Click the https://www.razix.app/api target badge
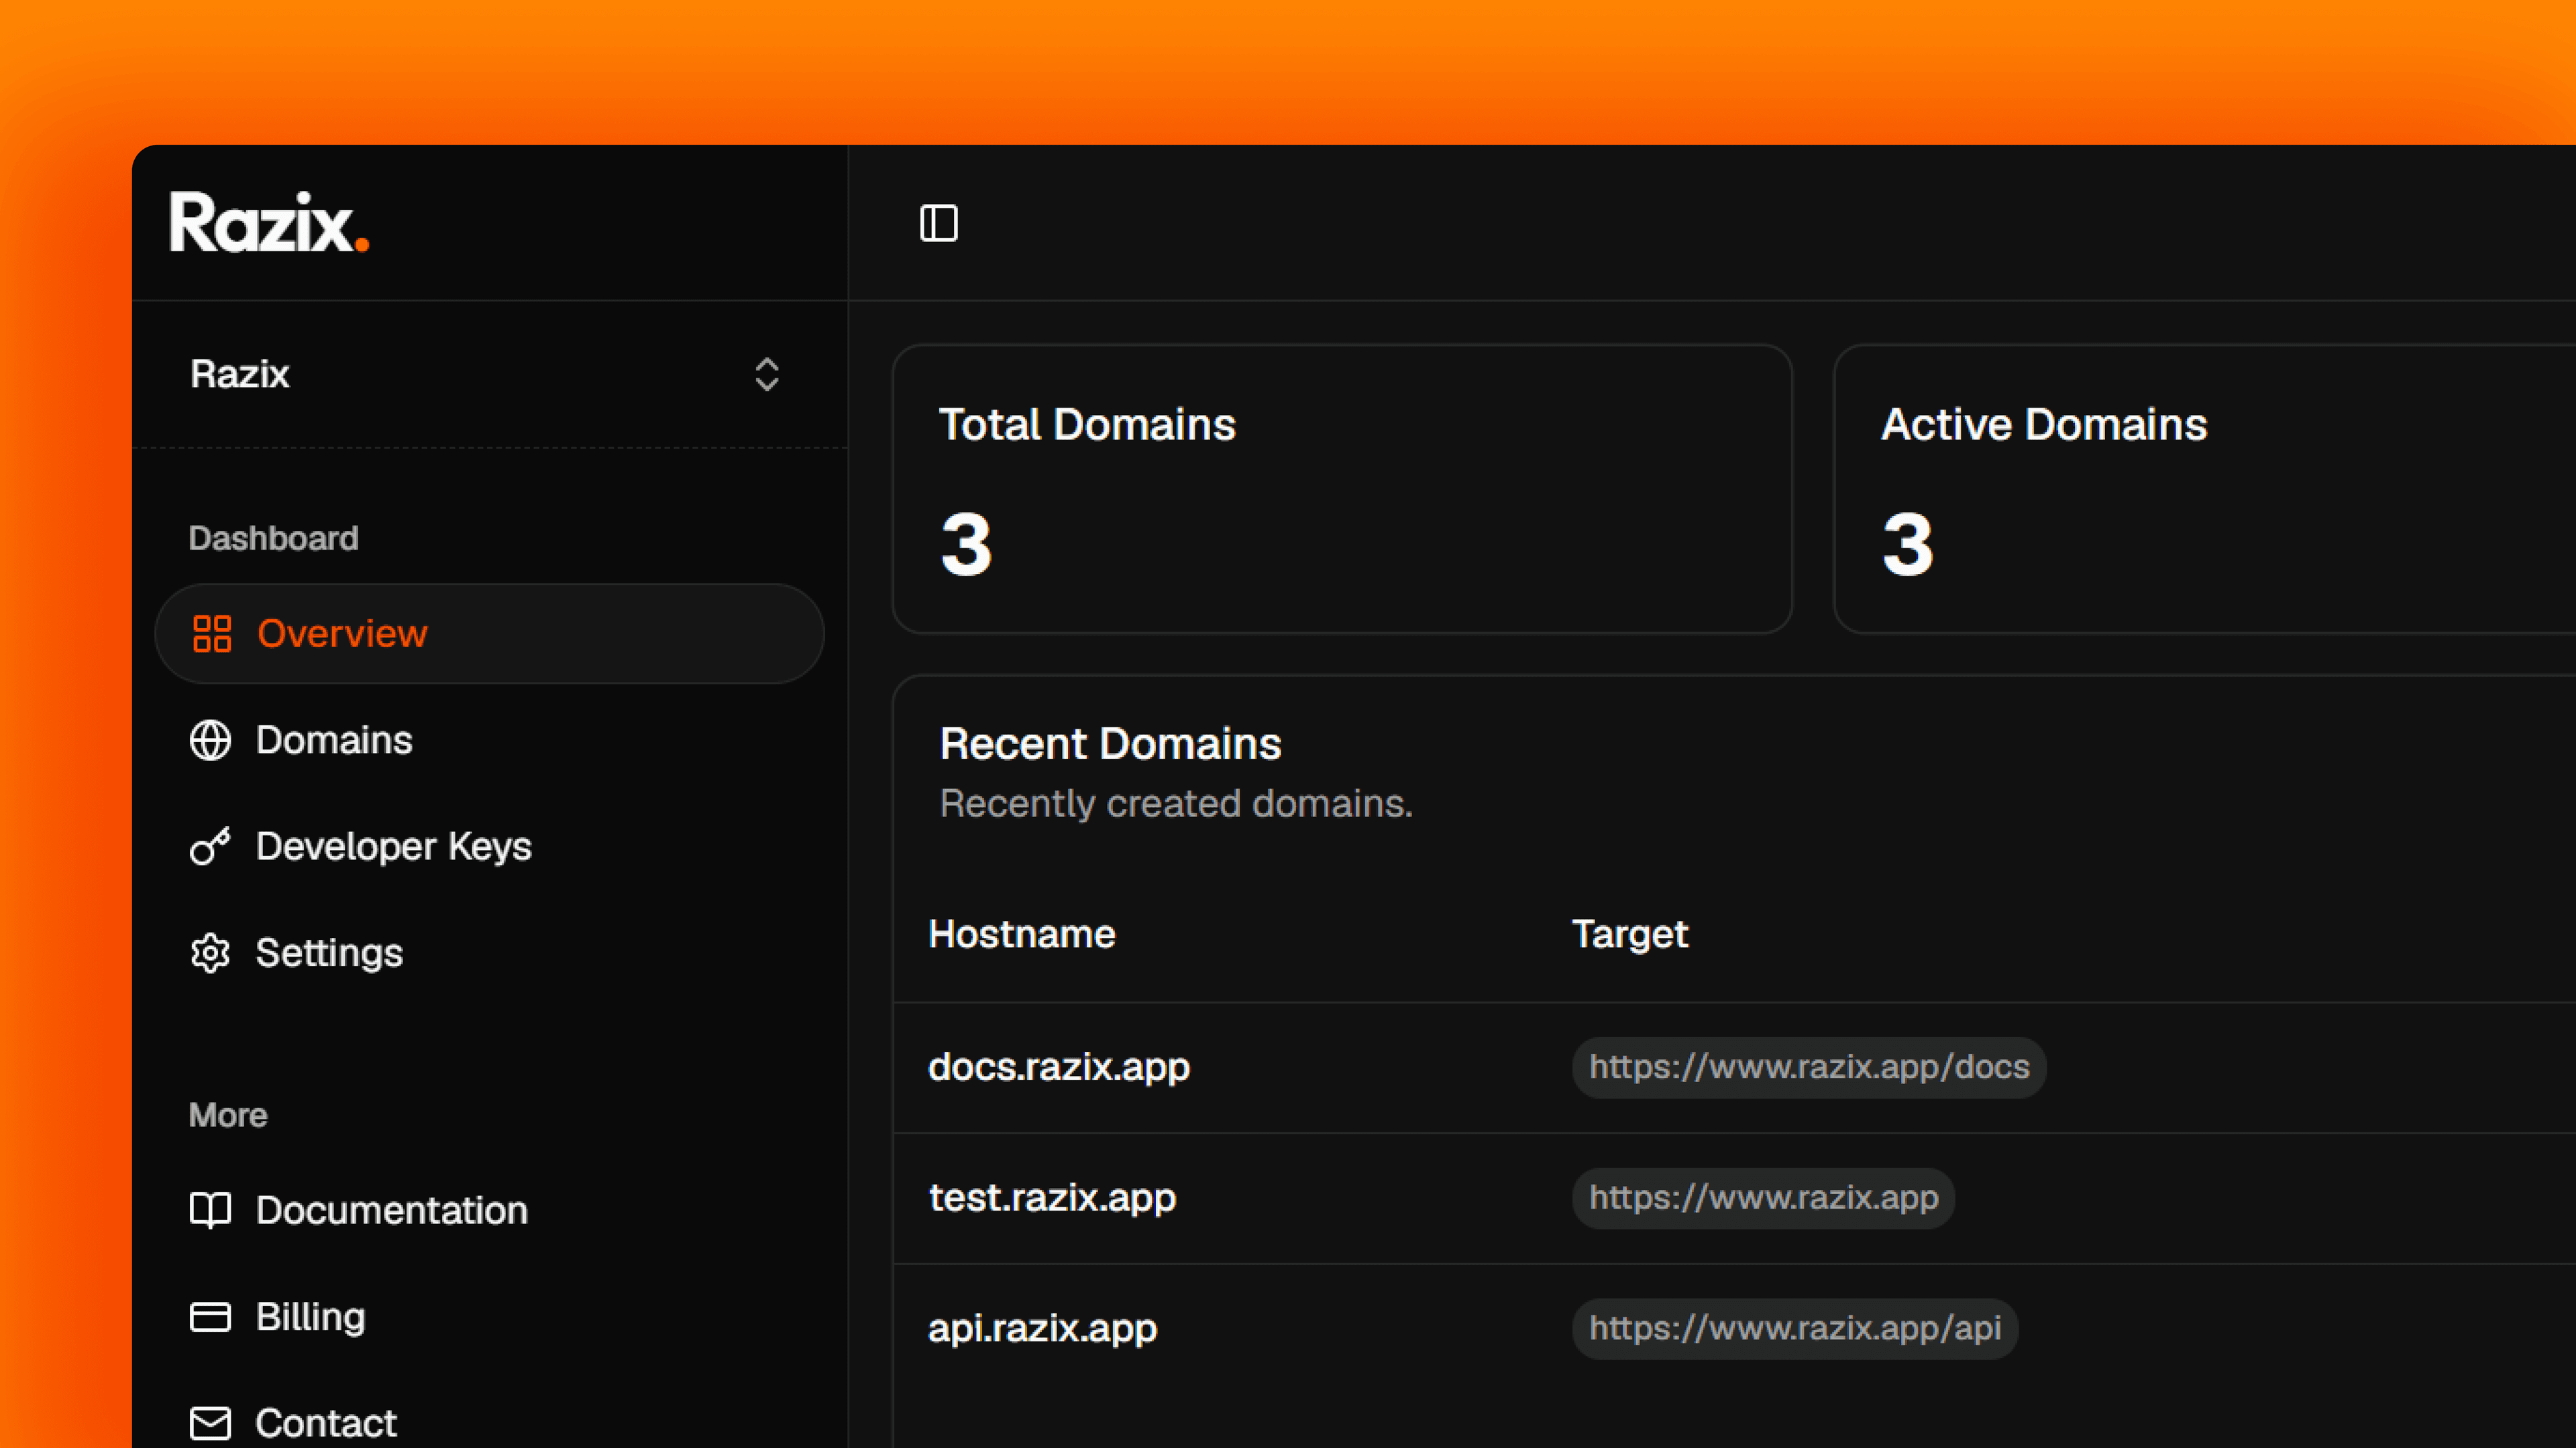The width and height of the screenshot is (2576, 1448). click(x=1795, y=1328)
